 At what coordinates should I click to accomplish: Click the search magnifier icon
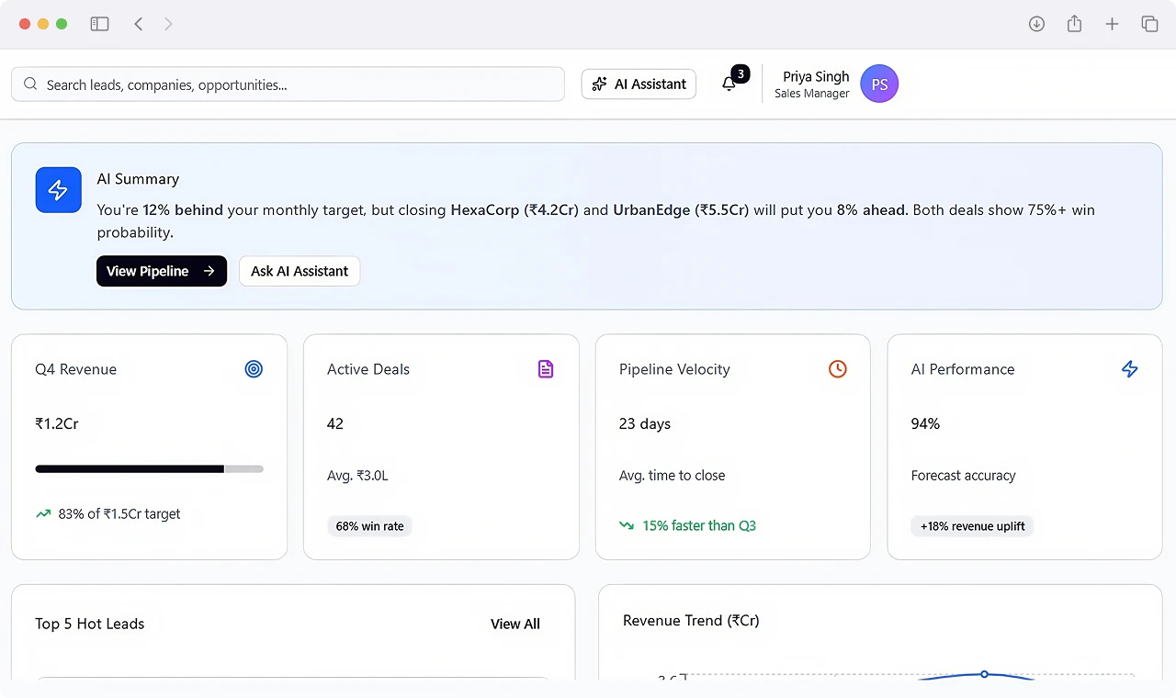[x=30, y=84]
